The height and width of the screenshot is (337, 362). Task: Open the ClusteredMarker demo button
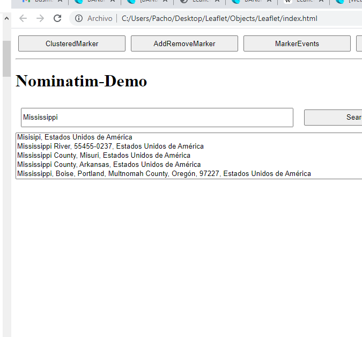(72, 43)
